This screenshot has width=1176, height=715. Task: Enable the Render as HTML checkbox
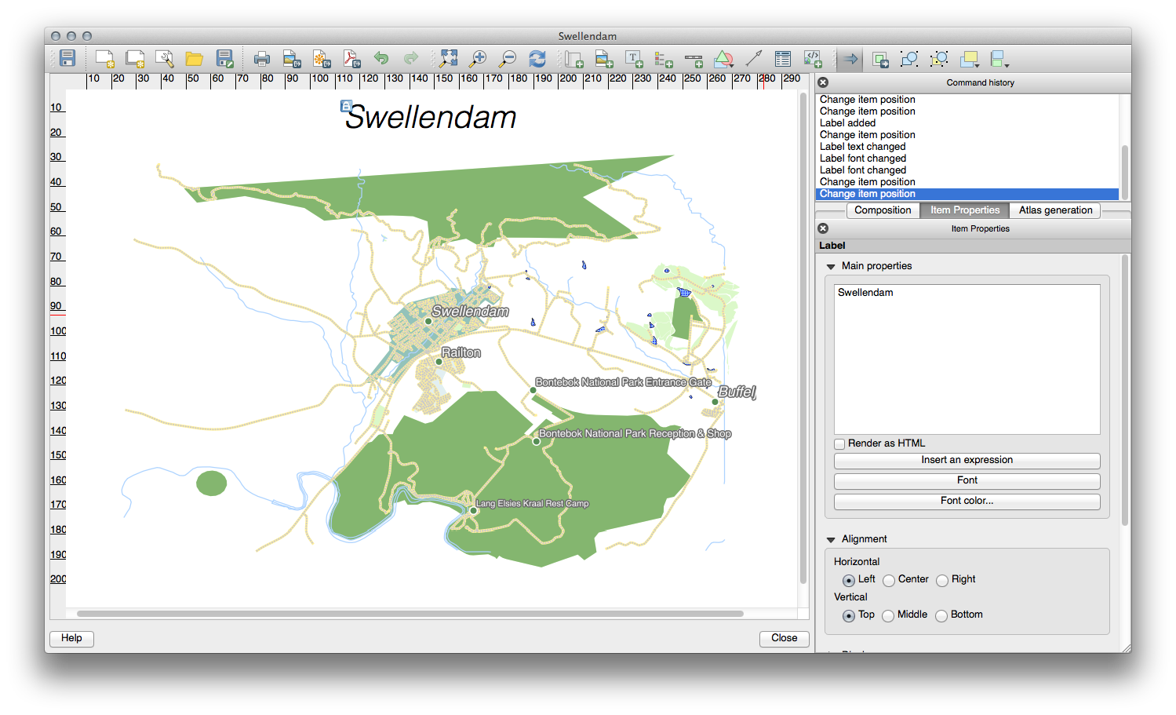pyautogui.click(x=839, y=443)
